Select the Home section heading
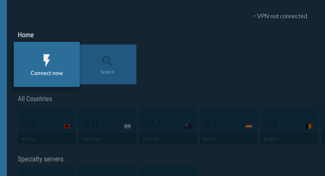 pyautogui.click(x=26, y=35)
